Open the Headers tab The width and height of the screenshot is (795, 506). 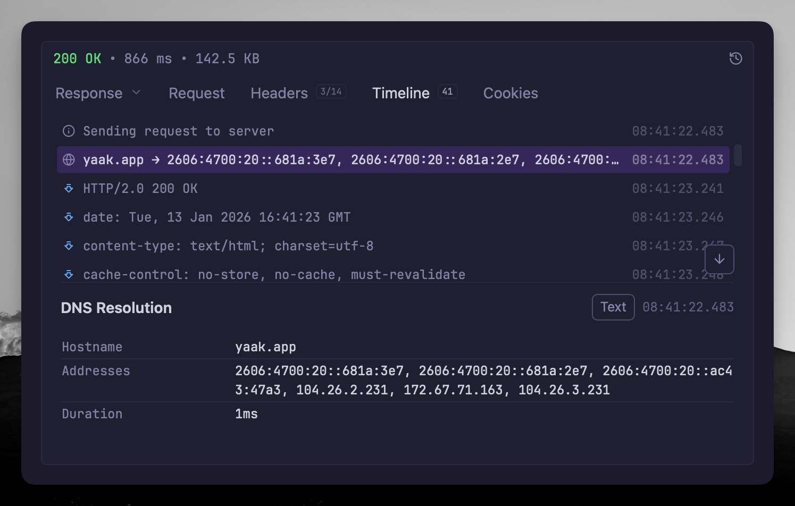(x=279, y=93)
